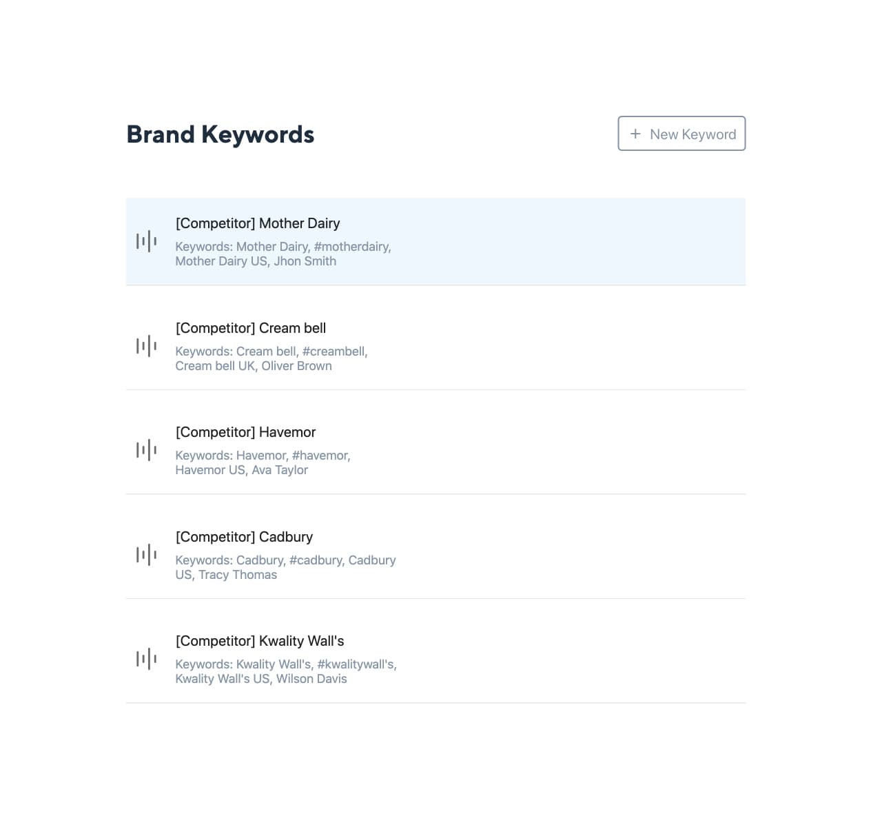
Task: Open the [Competitor] Mother Dairy title
Action: point(258,223)
